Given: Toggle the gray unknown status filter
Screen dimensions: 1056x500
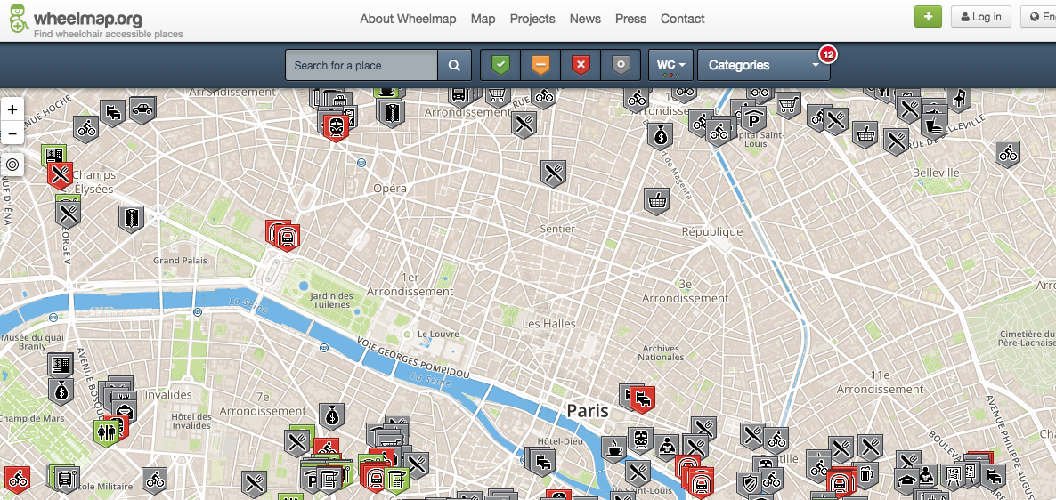Looking at the screenshot, I should click(621, 65).
